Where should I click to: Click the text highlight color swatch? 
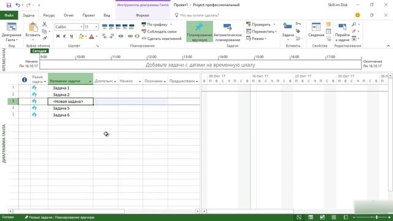pyautogui.click(x=81, y=37)
